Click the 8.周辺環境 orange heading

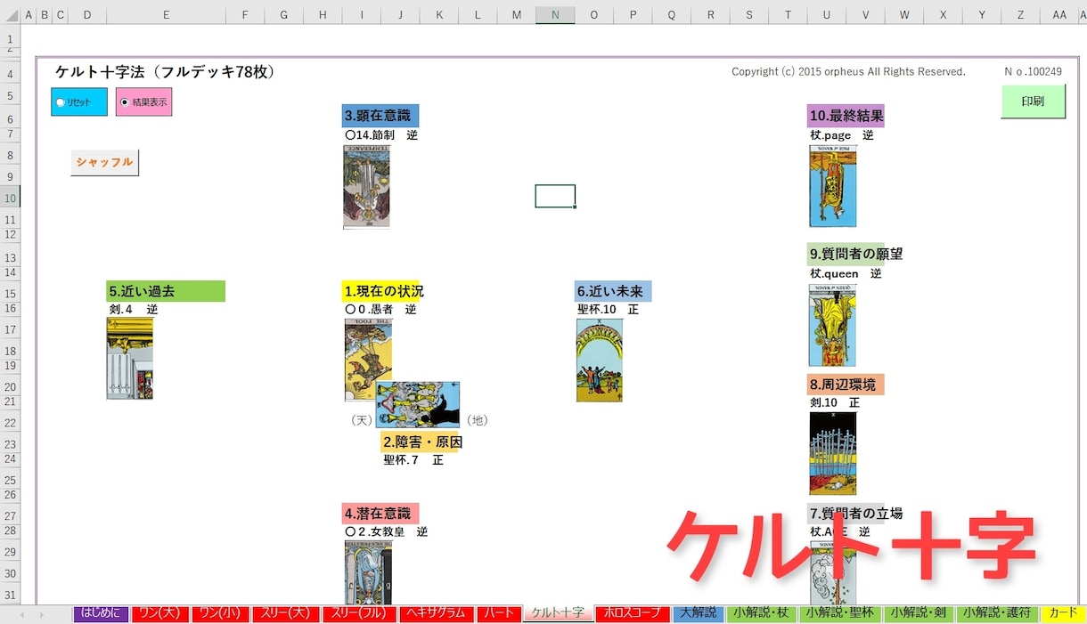point(846,385)
